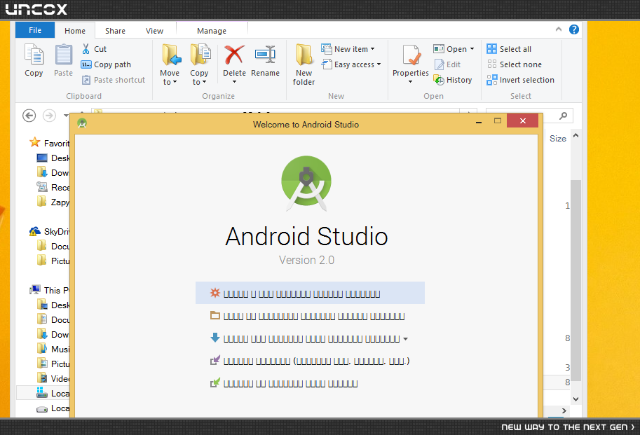640x435 pixels.
Task: Switch to the Share tab
Action: click(x=115, y=31)
